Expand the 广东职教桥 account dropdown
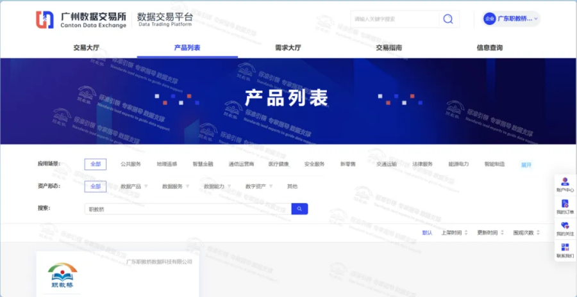Screen dimensions: 577x297 click(x=536, y=19)
